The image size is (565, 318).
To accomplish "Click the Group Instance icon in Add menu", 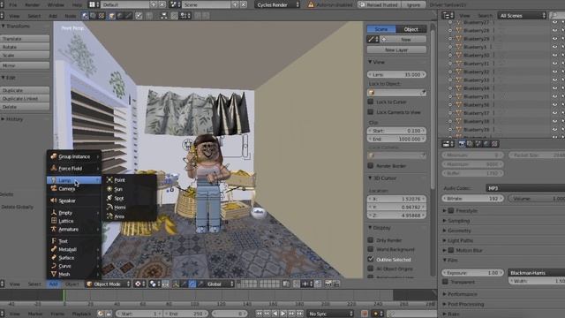I will point(54,156).
